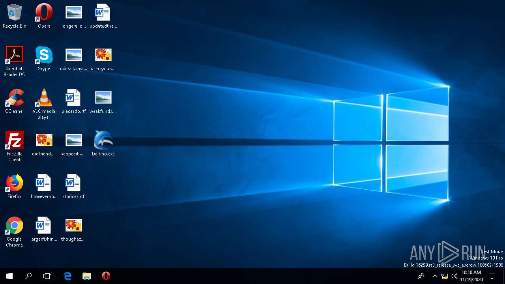
Task: Select the Opera desktop shortcut
Action: 44,16
